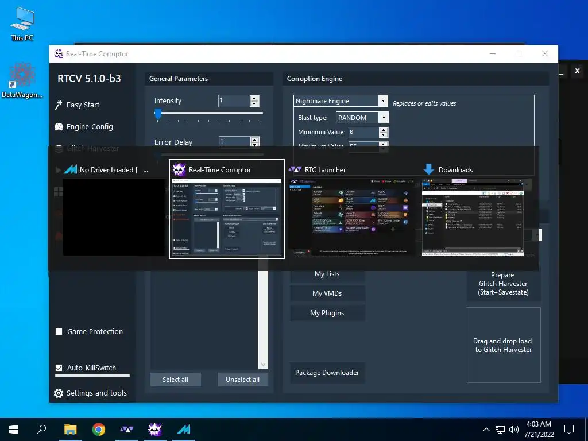Open Windows Start menu
Image resolution: width=588 pixels, height=441 pixels.
click(14, 430)
